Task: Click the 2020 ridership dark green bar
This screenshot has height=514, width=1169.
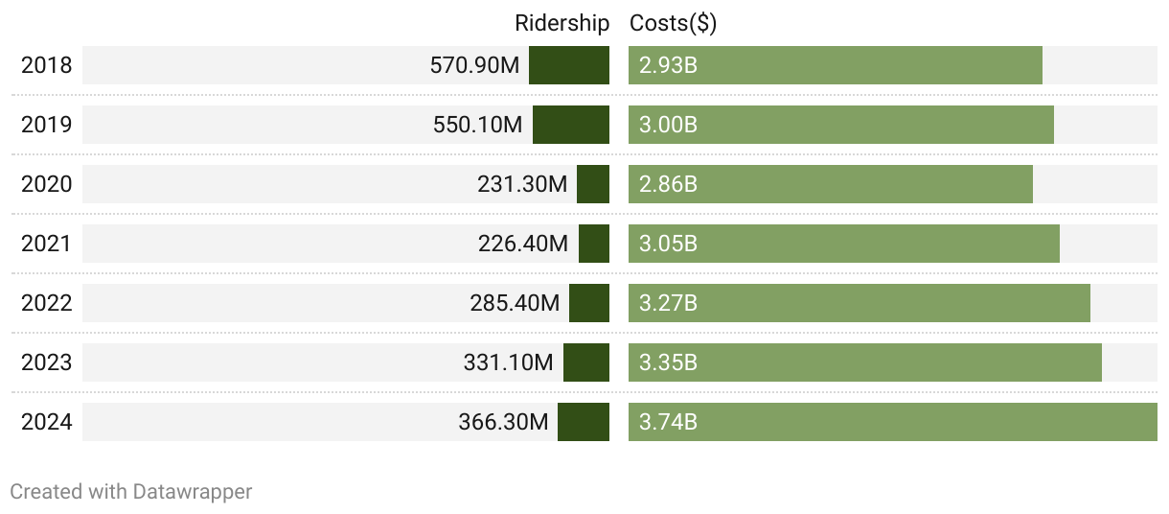Action: [x=593, y=184]
